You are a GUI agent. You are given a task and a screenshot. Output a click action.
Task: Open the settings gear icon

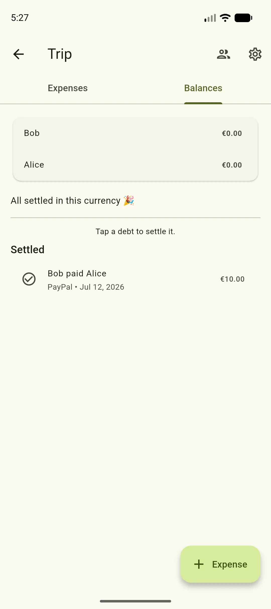coord(255,54)
